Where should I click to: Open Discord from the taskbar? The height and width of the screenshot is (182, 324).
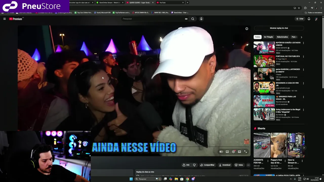(x=193, y=179)
